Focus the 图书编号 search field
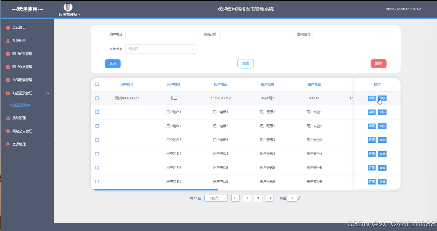 [348, 34]
